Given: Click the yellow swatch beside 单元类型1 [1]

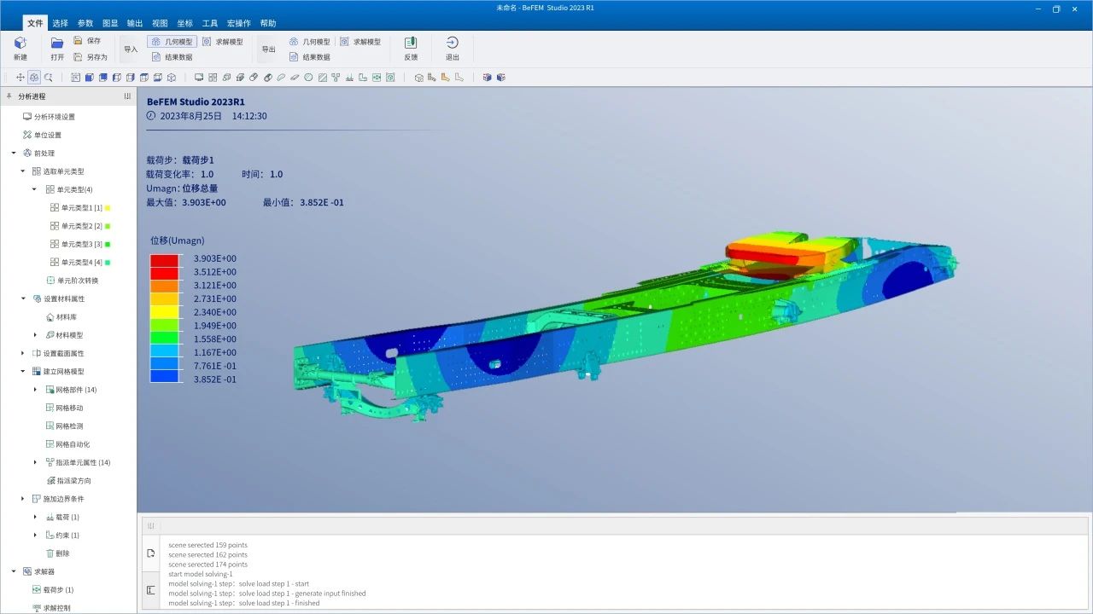Looking at the screenshot, I should 108,208.
